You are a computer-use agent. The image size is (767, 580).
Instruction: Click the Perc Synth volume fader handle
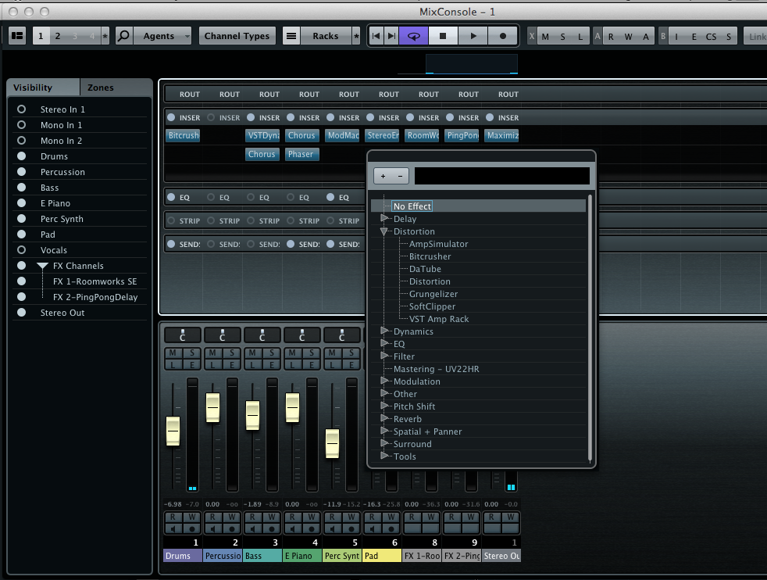332,443
